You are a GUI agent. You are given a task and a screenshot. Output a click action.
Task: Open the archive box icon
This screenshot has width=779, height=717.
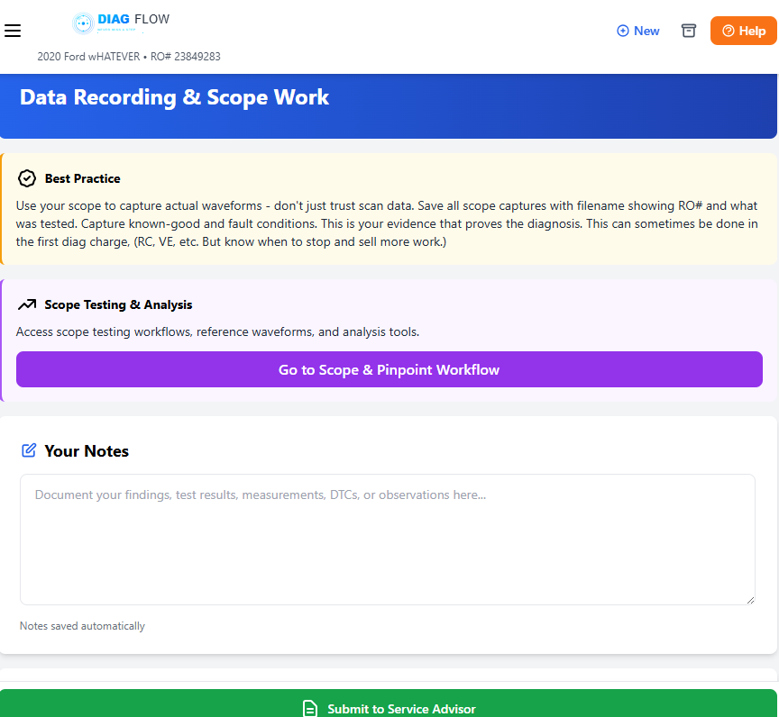pyautogui.click(x=689, y=31)
